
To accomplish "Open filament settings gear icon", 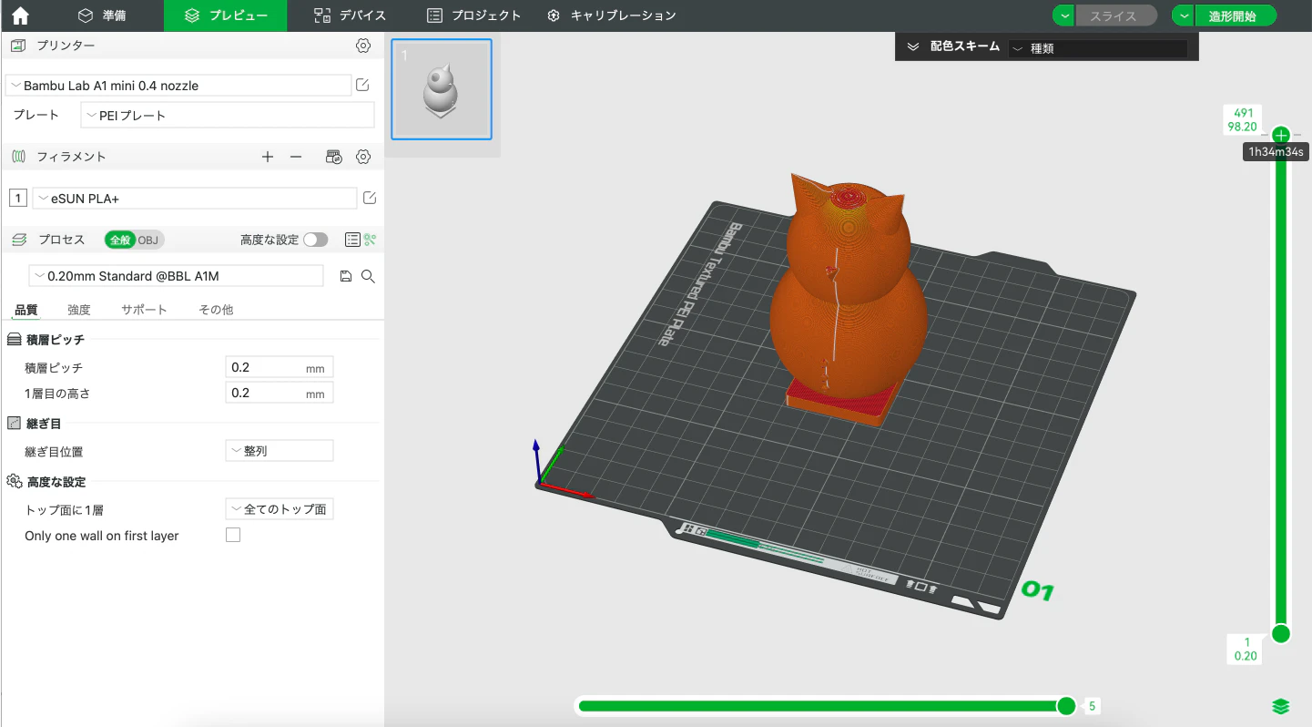I will 363,157.
